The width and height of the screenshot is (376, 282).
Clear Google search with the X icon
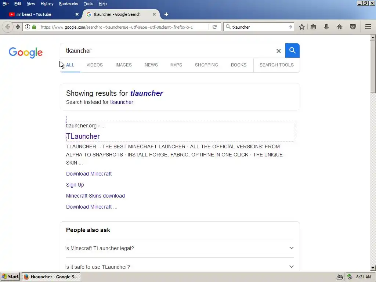coord(279,51)
